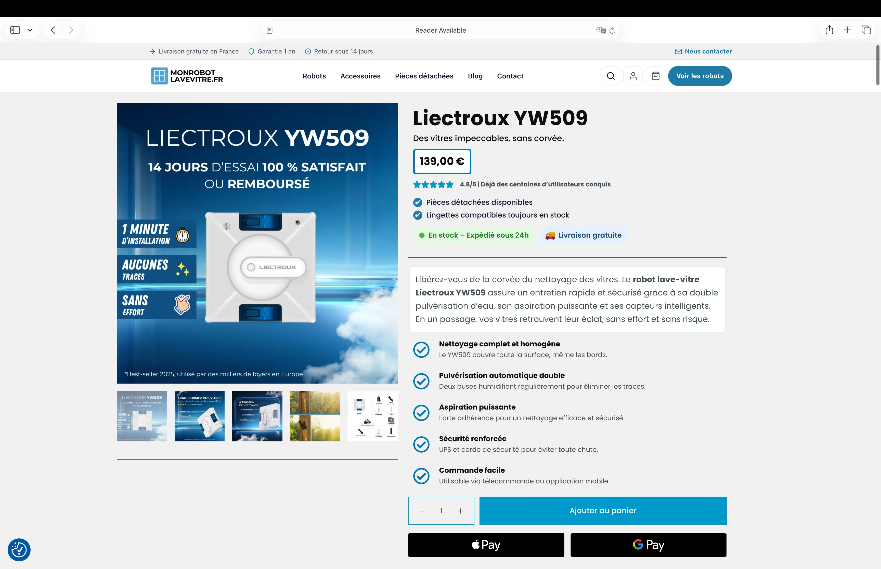Image resolution: width=881 pixels, height=569 pixels.
Task: Reload the current page
Action: point(612,30)
